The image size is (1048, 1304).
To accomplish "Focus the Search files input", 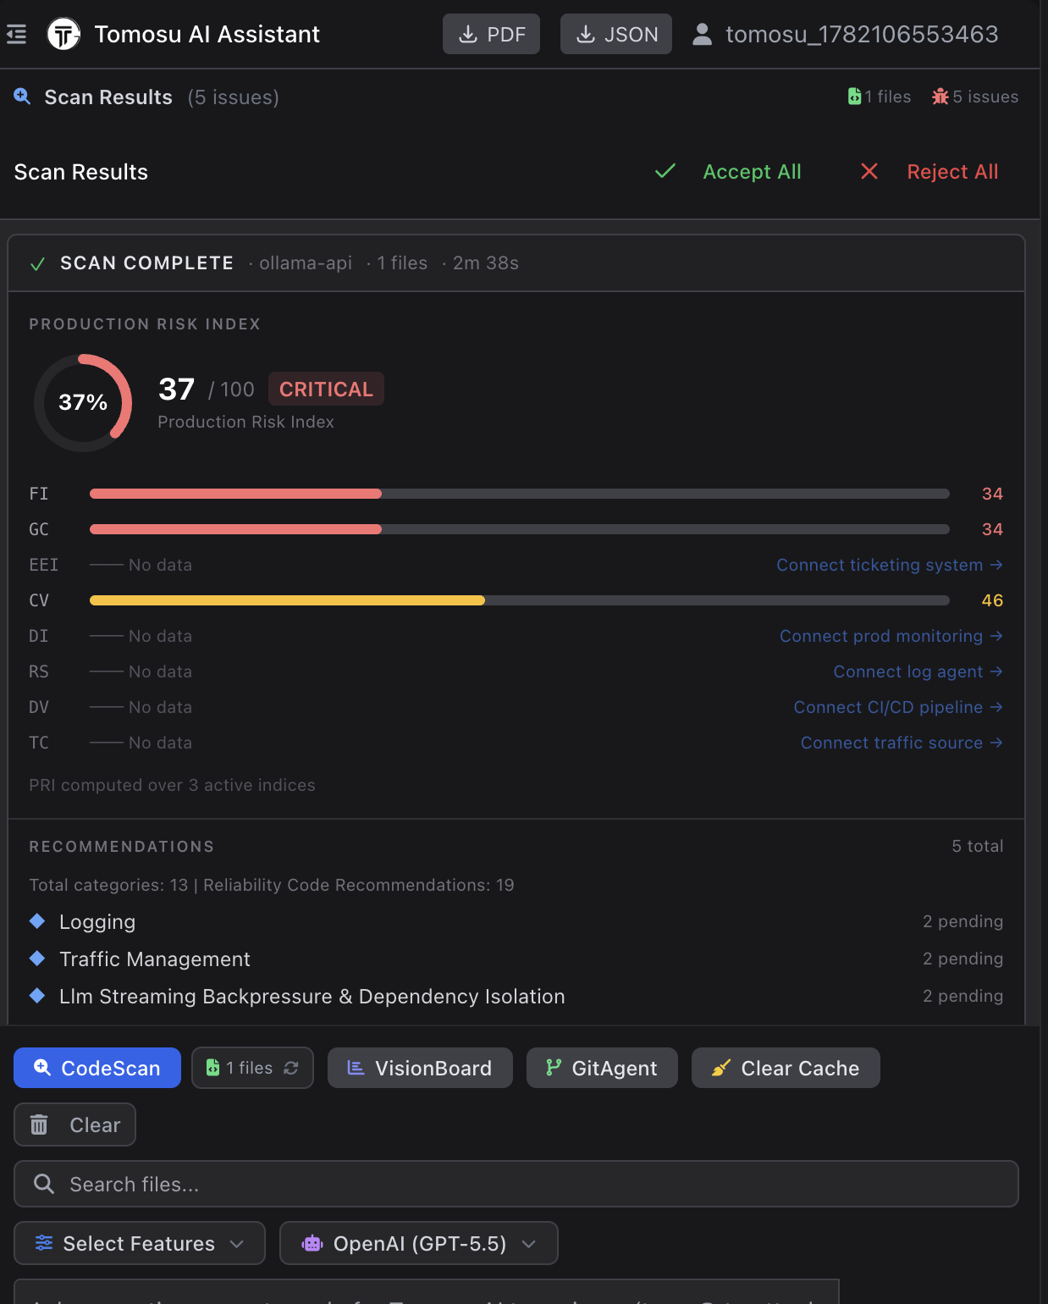I will point(516,1184).
